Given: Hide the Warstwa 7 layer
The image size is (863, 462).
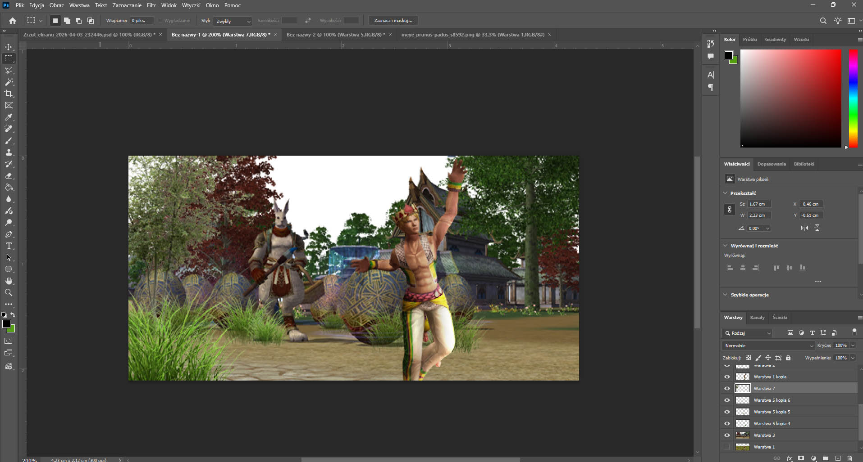Looking at the screenshot, I should point(727,388).
